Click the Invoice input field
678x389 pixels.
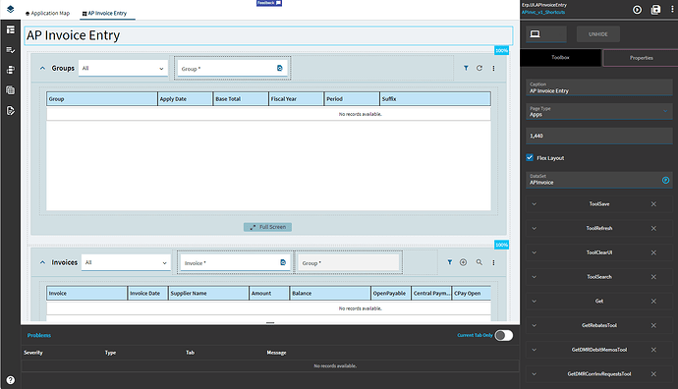click(234, 263)
